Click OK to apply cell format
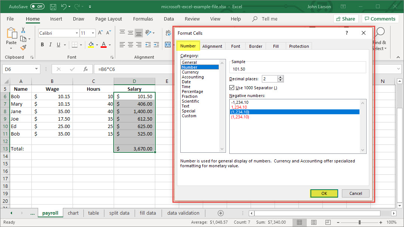This screenshot has width=404, height=227. pyautogui.click(x=324, y=193)
